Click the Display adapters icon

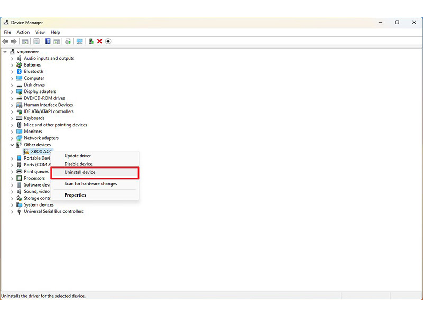(19, 91)
